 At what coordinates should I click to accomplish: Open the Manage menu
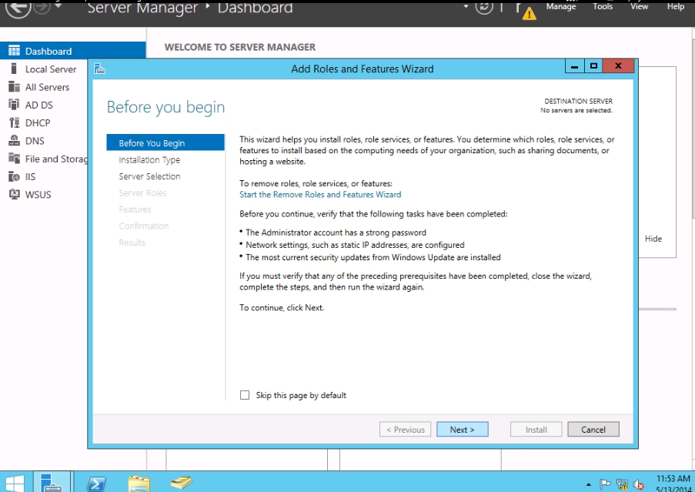pyautogui.click(x=561, y=6)
